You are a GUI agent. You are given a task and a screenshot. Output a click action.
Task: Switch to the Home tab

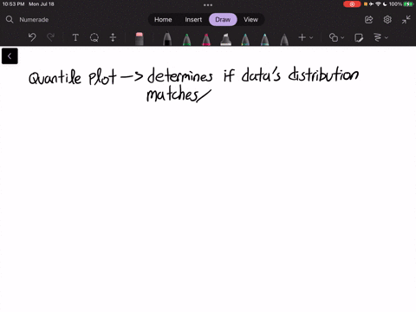click(163, 20)
